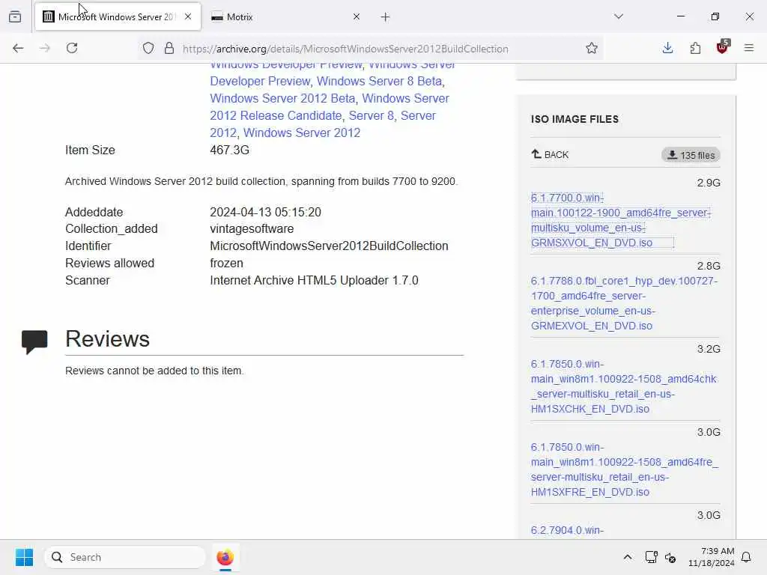Viewport: 767px width, 575px height.
Task: Download all 135 files button
Action: pos(691,155)
